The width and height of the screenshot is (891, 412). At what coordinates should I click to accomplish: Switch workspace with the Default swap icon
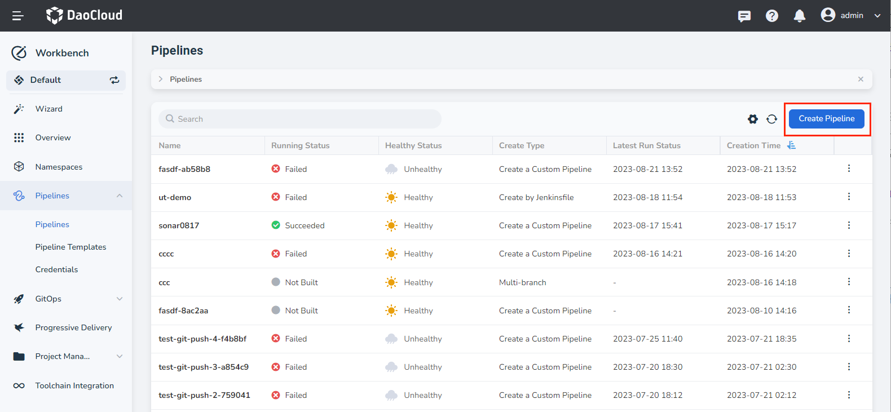point(114,80)
